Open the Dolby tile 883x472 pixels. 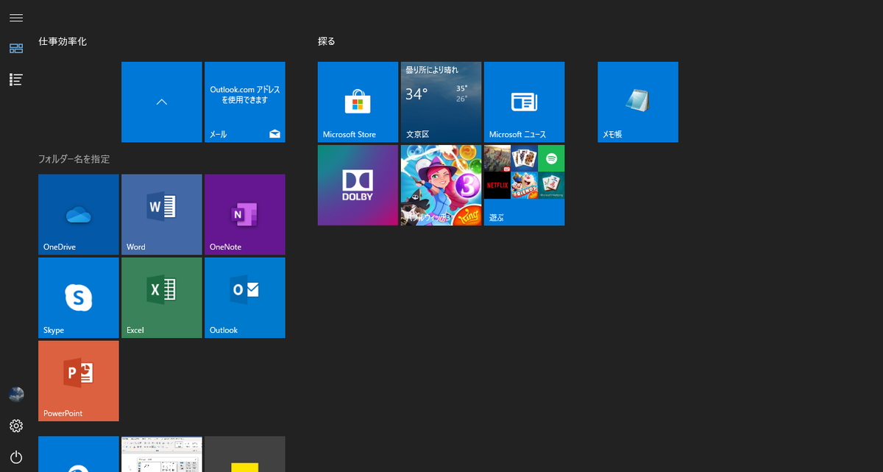[358, 185]
